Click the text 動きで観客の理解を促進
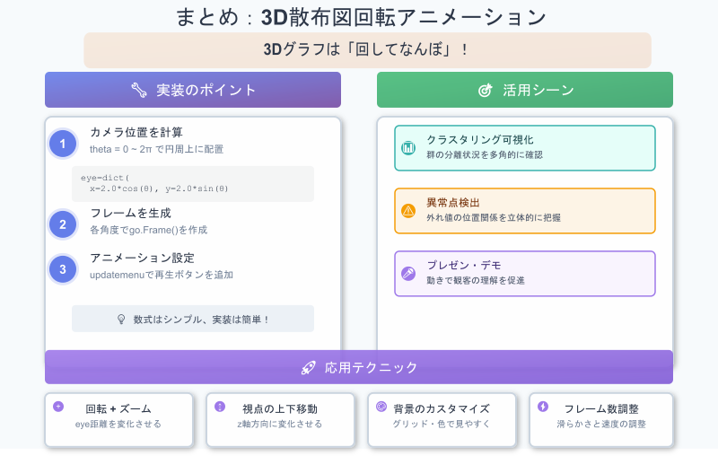Screen dimensions: 718x456 pyautogui.click(x=476, y=280)
